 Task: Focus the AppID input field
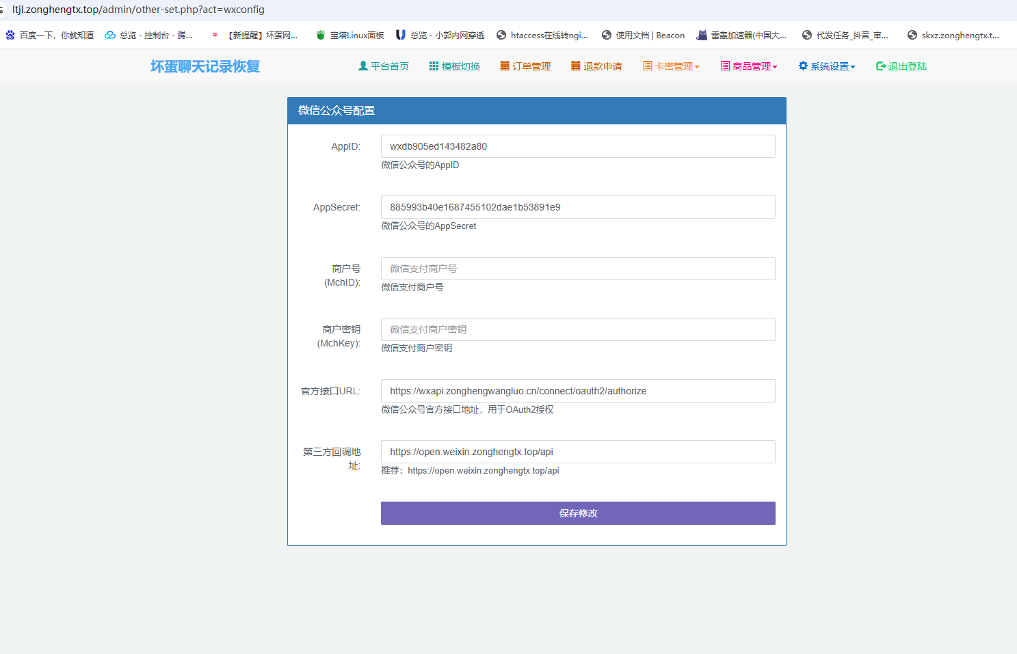578,146
